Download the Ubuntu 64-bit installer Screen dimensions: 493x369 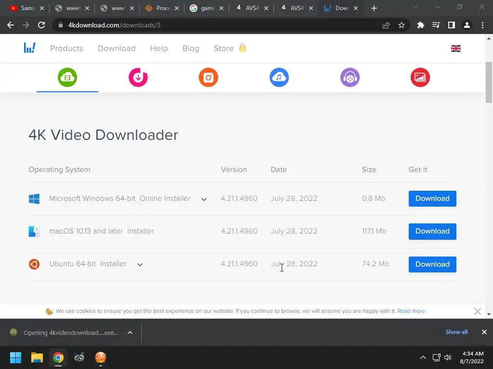[432, 264]
